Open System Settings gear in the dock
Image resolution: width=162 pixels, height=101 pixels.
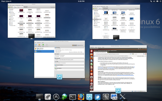(106, 97)
